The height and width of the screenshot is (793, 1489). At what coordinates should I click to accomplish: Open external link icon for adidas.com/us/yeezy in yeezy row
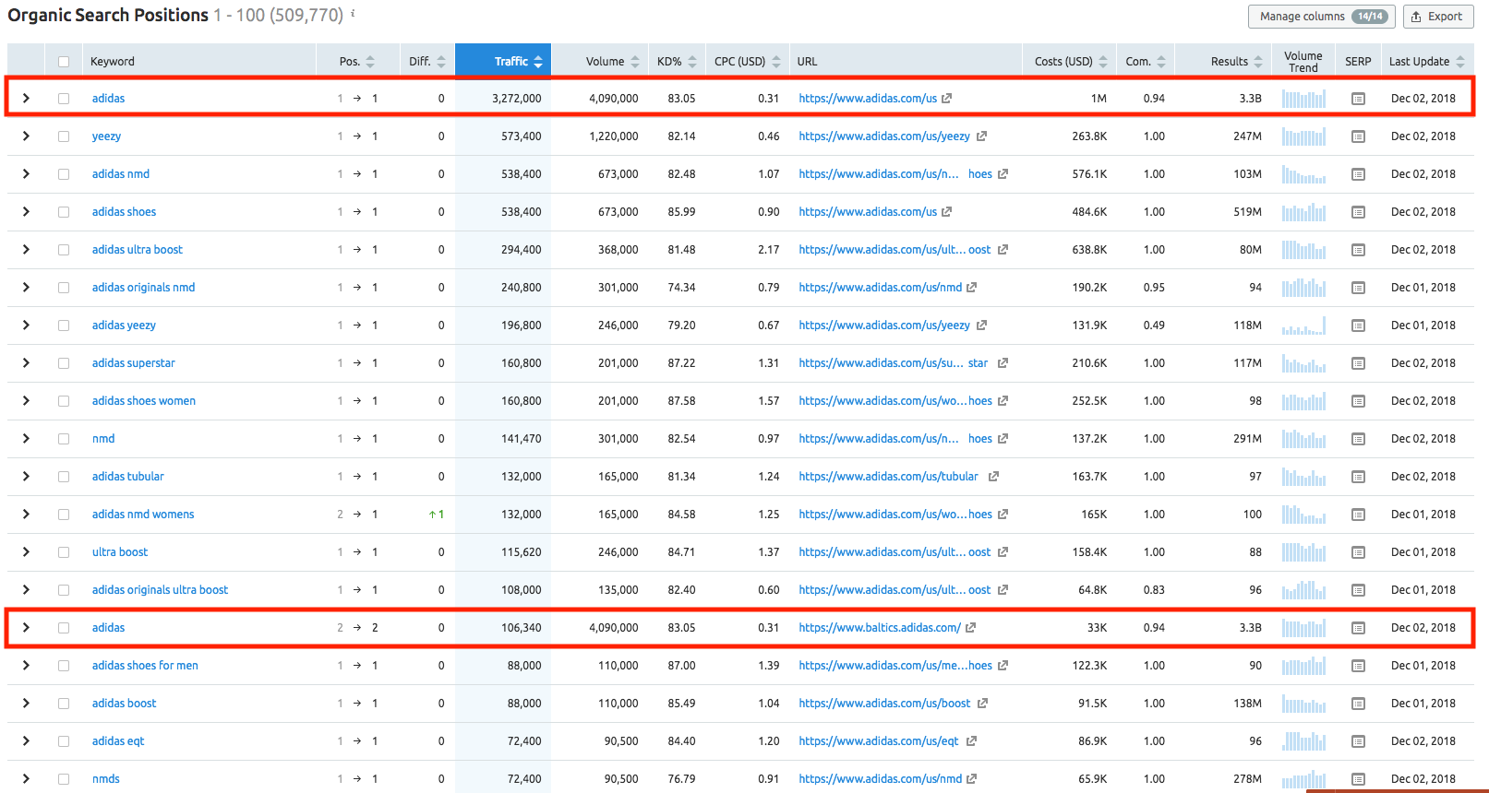[x=981, y=136]
